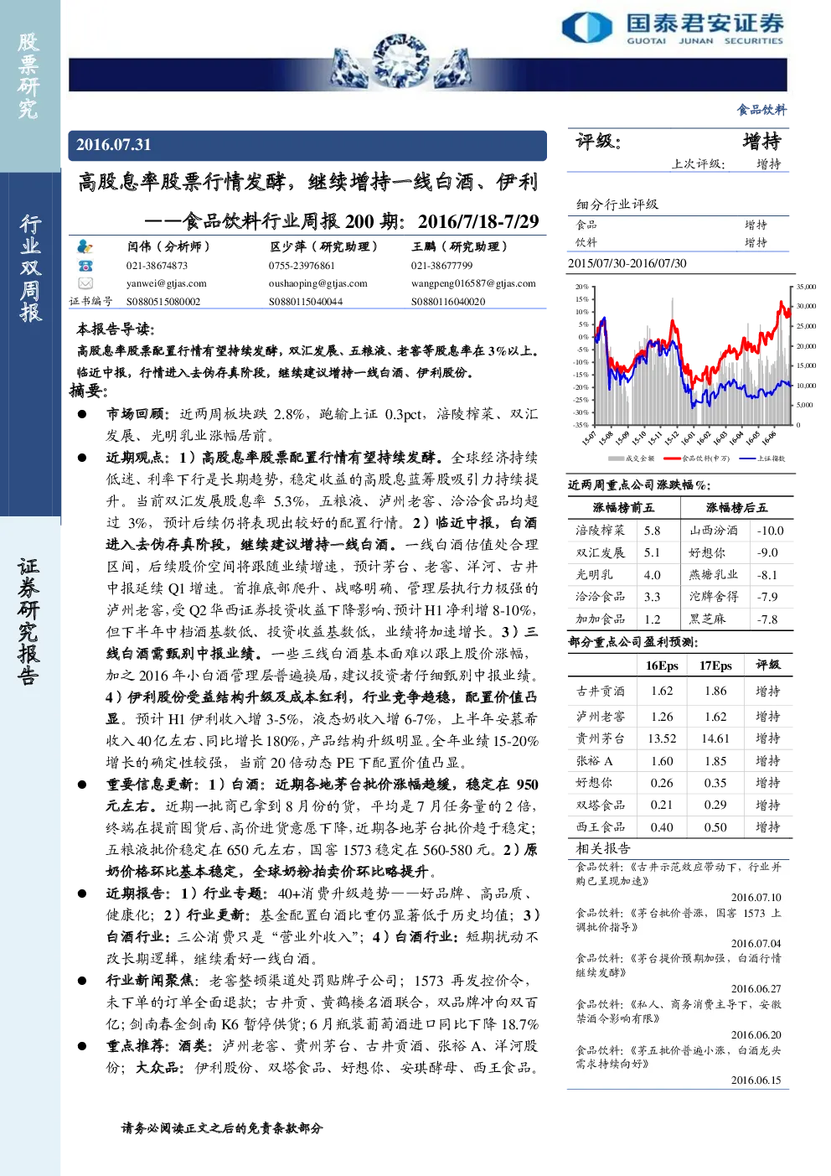Click the red 食品饮料 legend marker
This screenshot has width=831, height=1176.
pos(671,458)
